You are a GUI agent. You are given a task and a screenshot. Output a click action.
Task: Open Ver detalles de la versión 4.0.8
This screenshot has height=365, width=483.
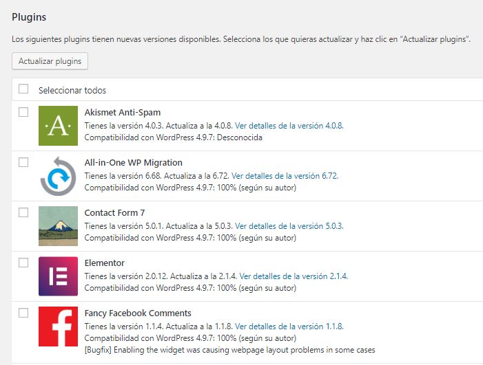point(289,126)
